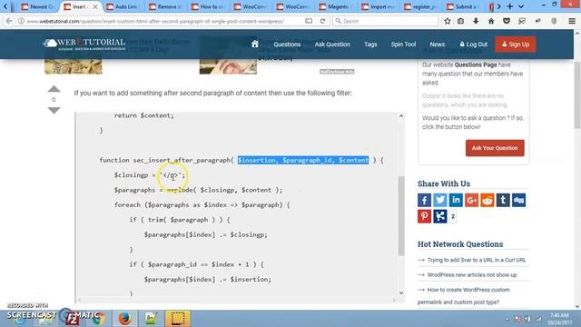Image resolution: width=581 pixels, height=327 pixels.
Task: Open the Spin Tool menu item
Action: (x=403, y=45)
